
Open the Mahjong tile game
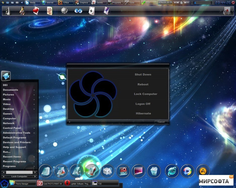tap(50, 11)
